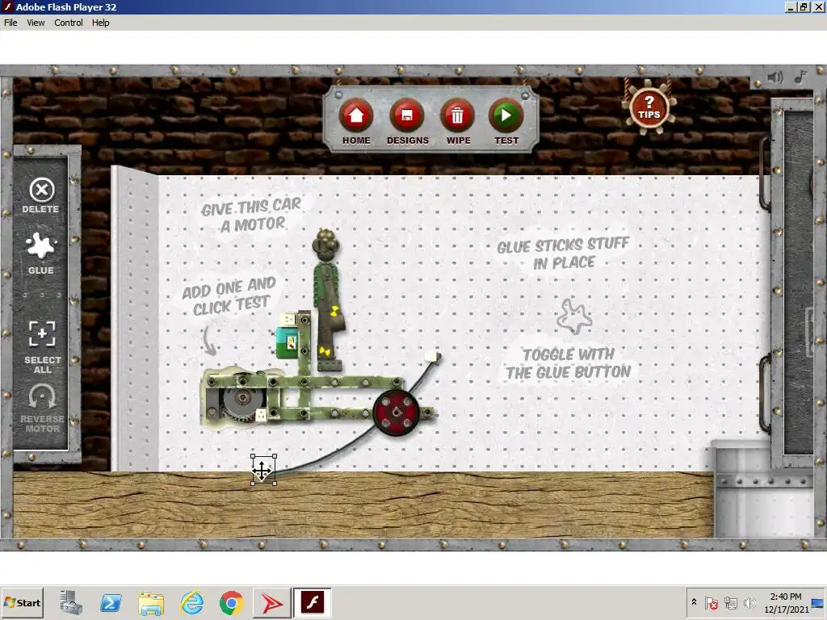Screen dimensions: 827x620
Task: Click the Adobe Flash Player title bar icon
Action: (7, 6)
